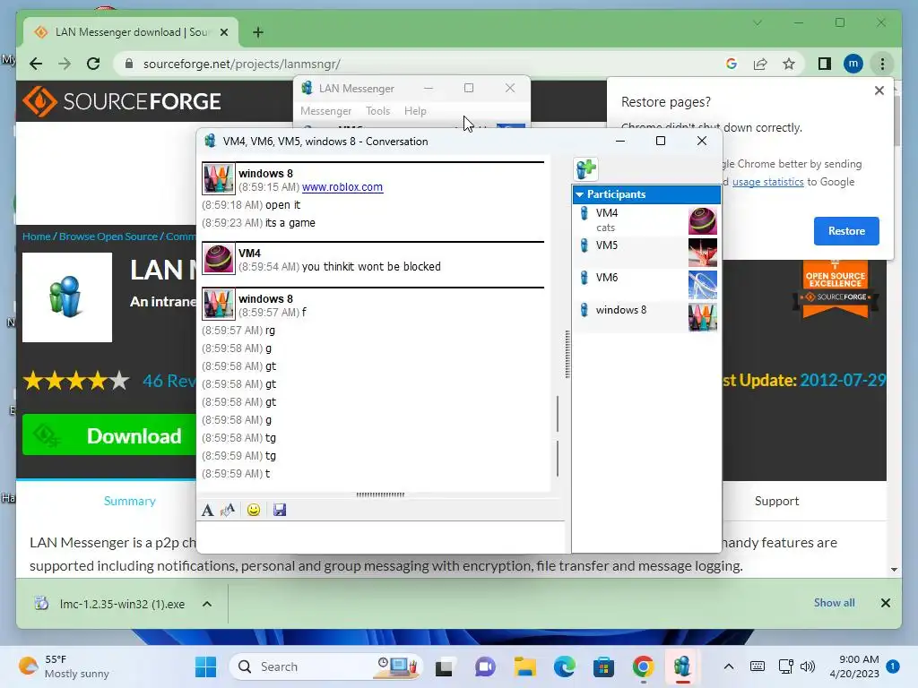Open the font chooser (A) in chat toolbar
The image size is (918, 688).
click(207, 510)
